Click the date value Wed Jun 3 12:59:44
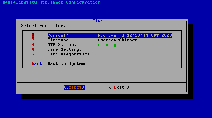This screenshot has height=118, width=212. point(123,35)
